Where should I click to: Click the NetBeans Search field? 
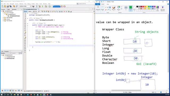[x=86, y=4]
